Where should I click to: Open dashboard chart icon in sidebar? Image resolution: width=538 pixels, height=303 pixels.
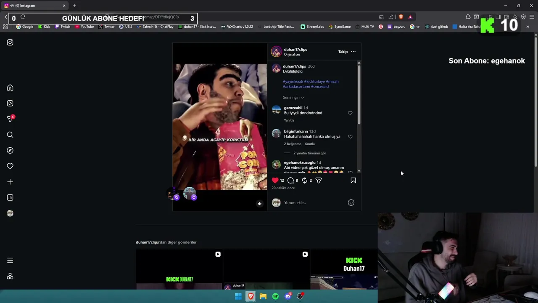pyautogui.click(x=10, y=197)
